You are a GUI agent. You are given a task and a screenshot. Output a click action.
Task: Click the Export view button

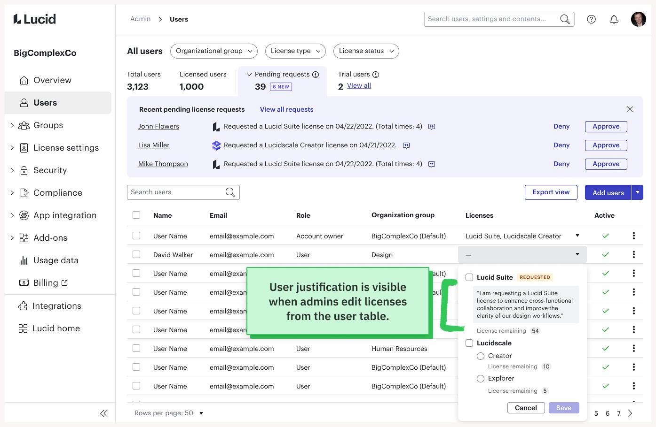(551, 192)
